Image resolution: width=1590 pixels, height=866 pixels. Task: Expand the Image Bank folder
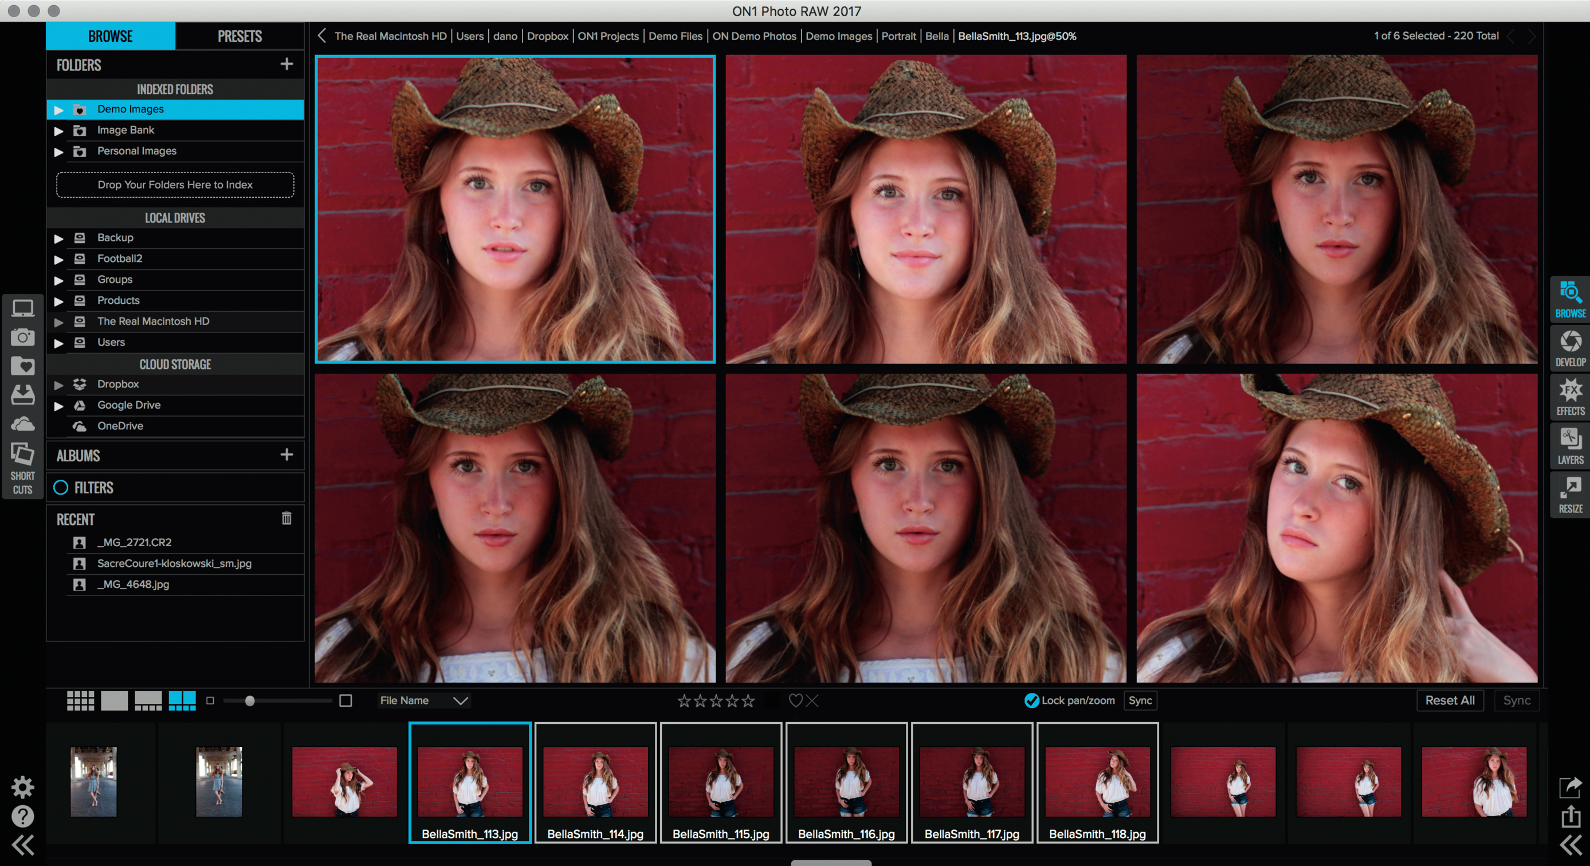click(x=58, y=131)
